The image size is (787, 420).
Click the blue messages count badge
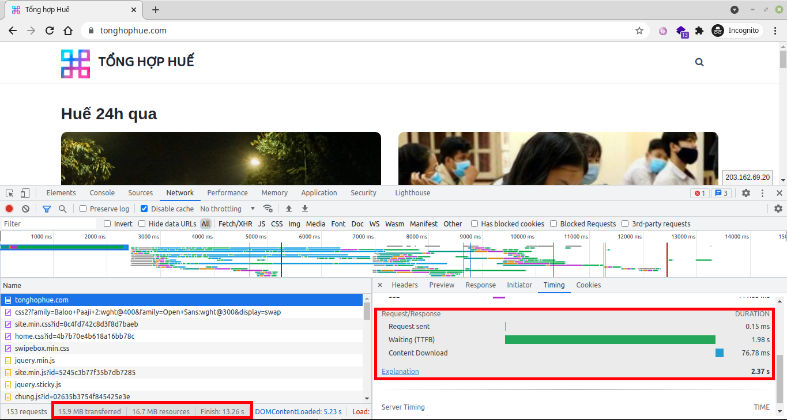(721, 193)
